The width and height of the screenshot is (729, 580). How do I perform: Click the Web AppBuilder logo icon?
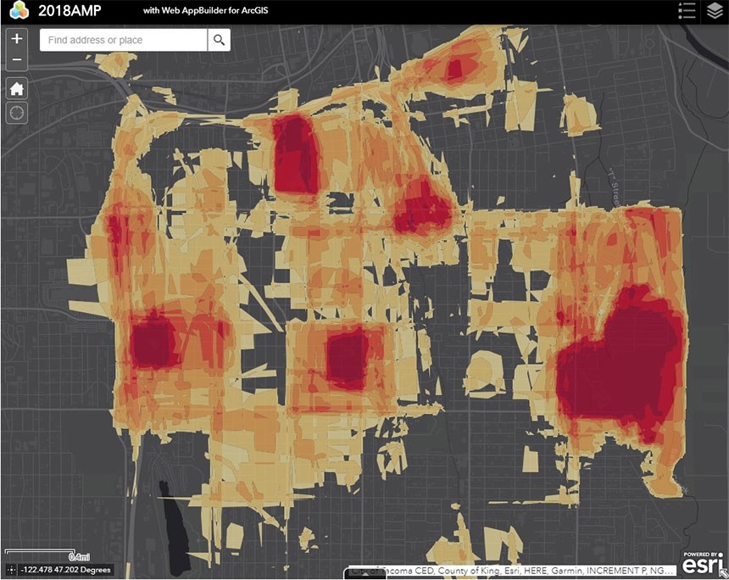coord(17,11)
